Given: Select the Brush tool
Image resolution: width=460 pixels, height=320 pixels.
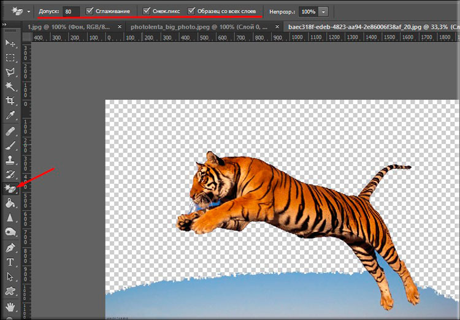Looking at the screenshot, I should coord(10,146).
